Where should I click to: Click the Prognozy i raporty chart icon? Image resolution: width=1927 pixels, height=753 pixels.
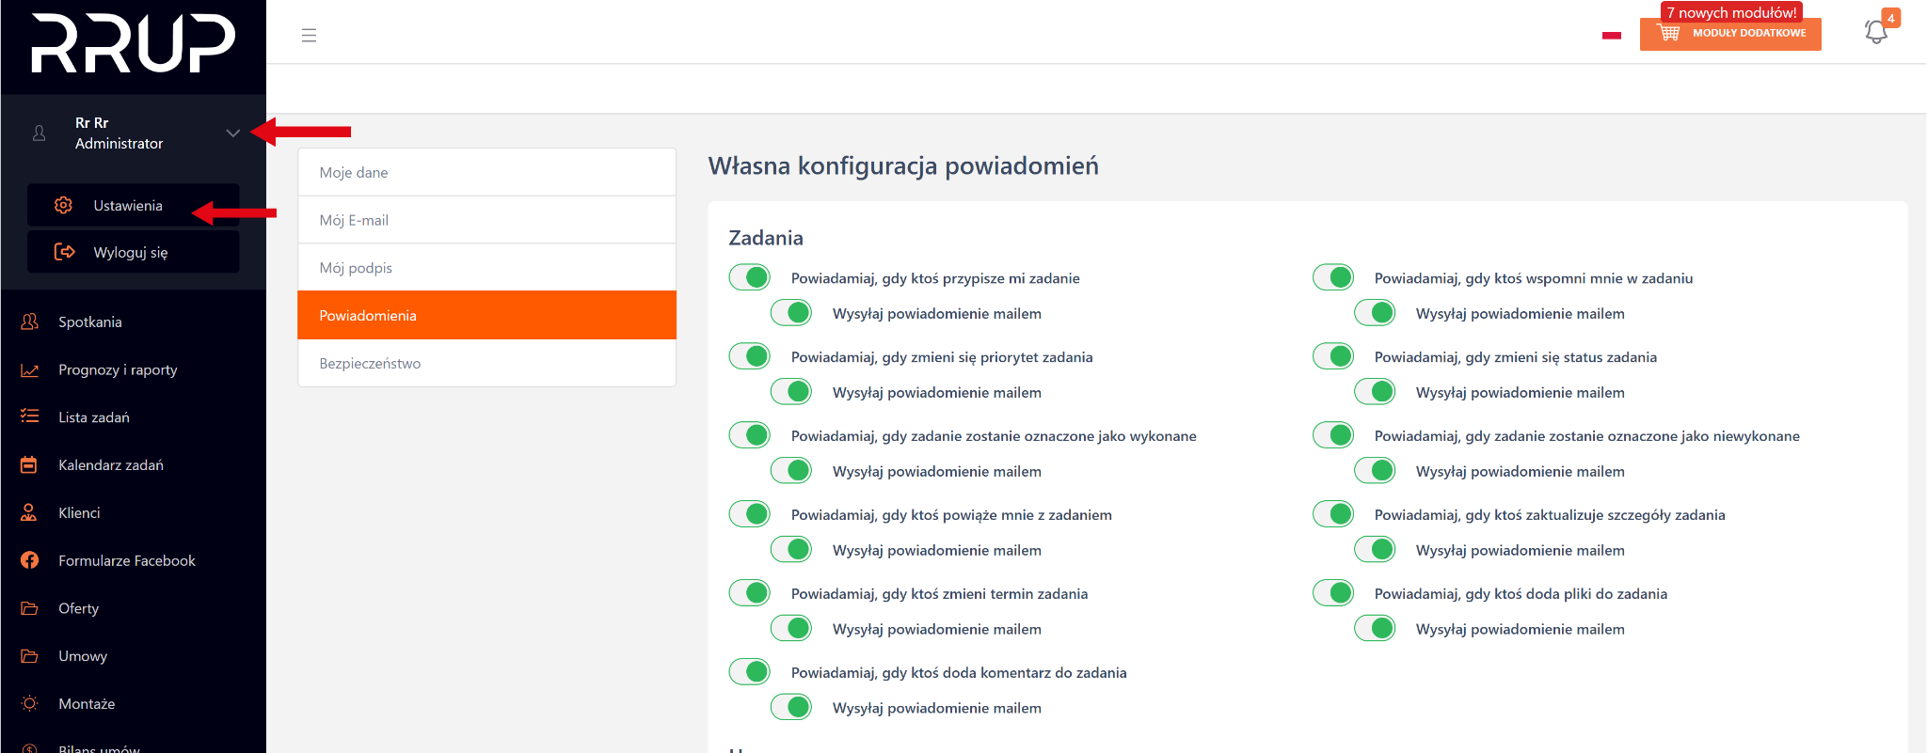pyautogui.click(x=30, y=369)
